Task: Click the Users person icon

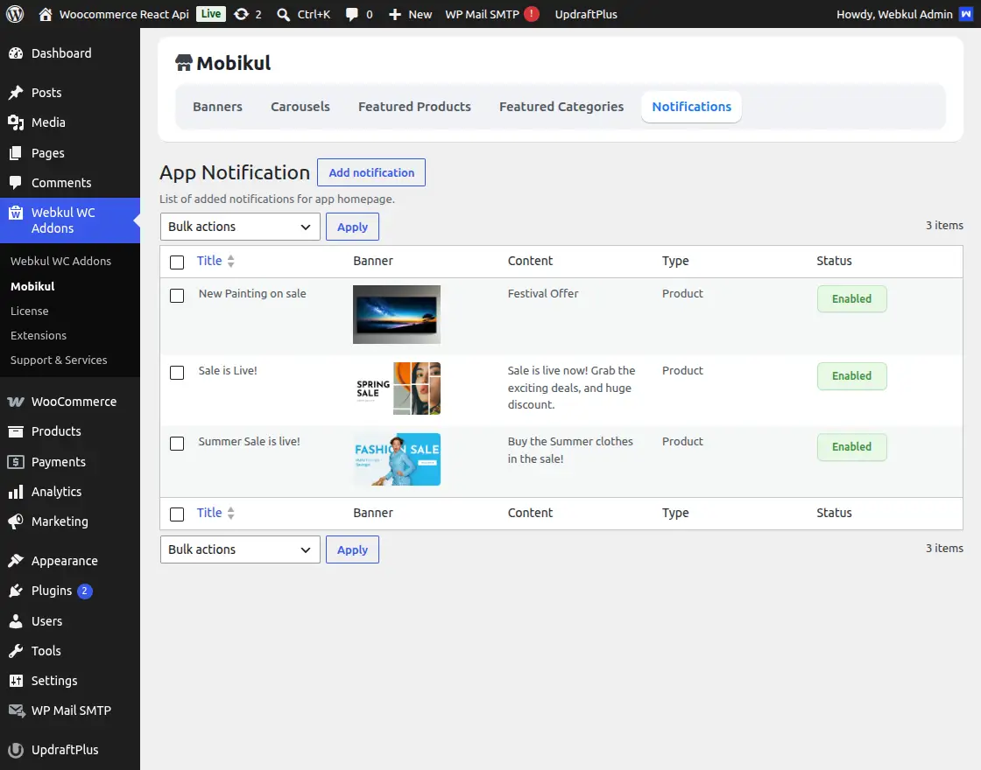Action: [16, 621]
